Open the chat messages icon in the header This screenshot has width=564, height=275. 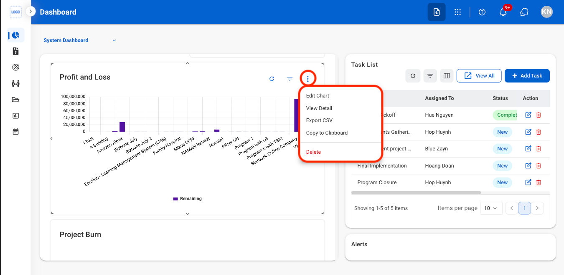524,12
